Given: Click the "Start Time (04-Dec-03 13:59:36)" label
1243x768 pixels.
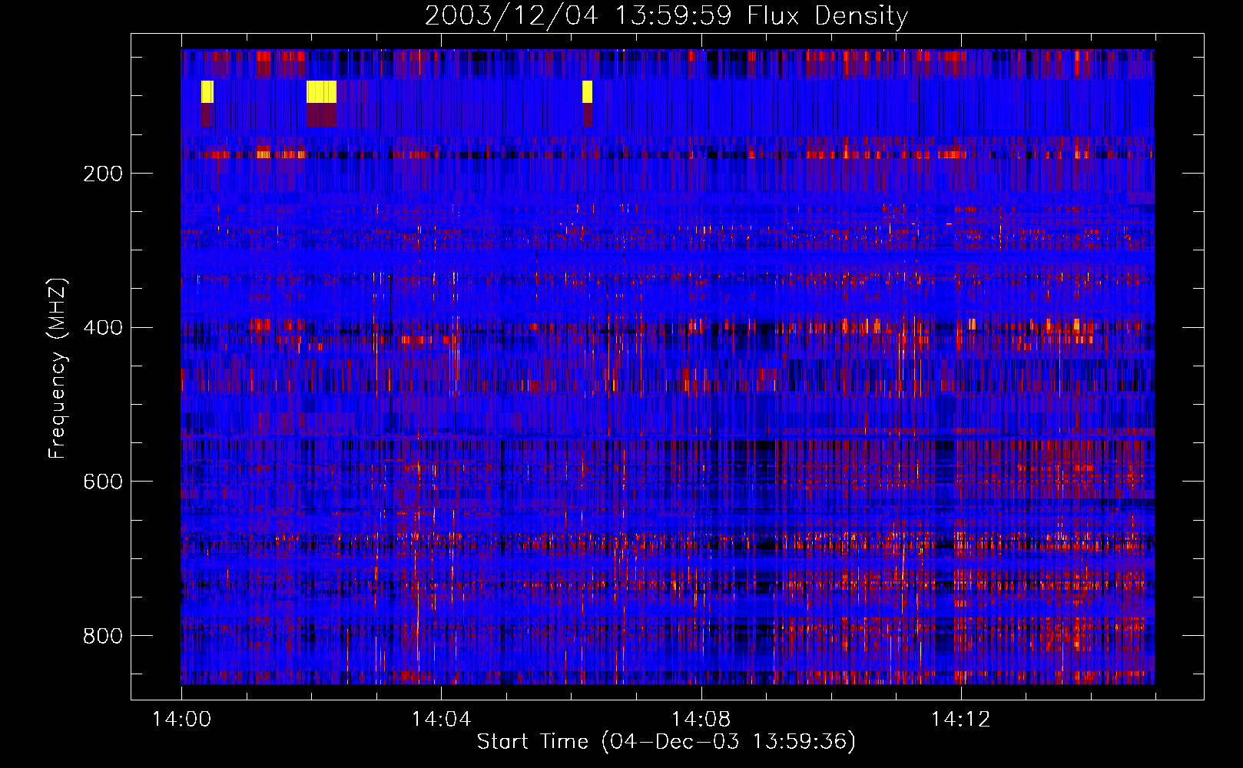Looking at the screenshot, I should click(666, 742).
